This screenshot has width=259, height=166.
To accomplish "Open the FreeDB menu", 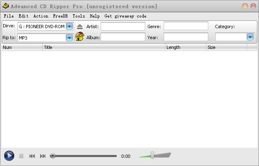I will [60, 16].
